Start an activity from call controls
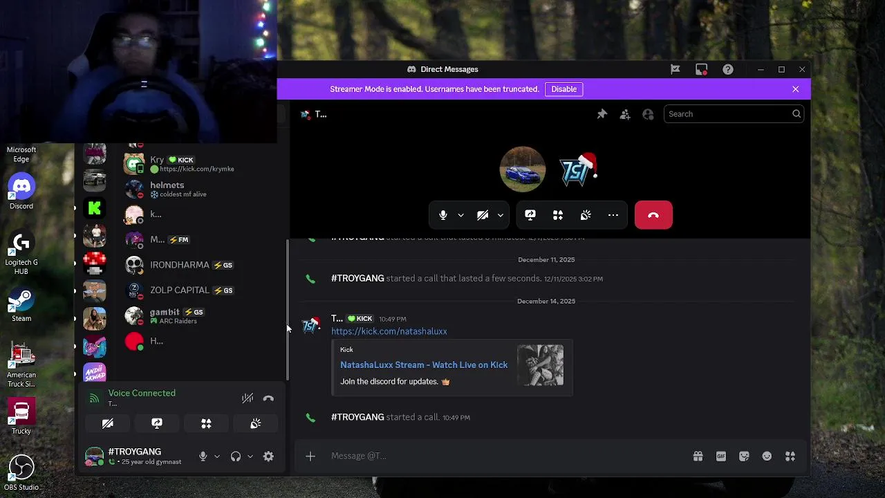This screenshot has height=498, width=885. point(558,215)
